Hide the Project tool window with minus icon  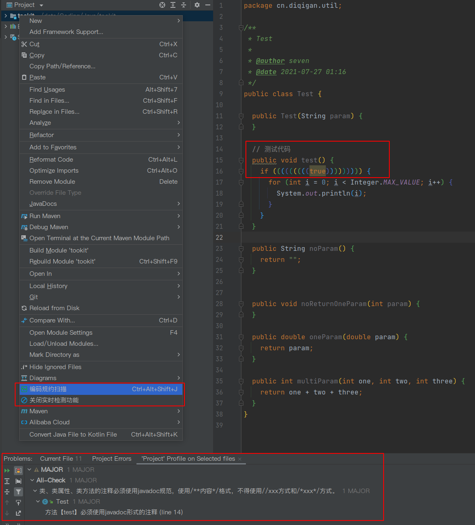coord(208,5)
